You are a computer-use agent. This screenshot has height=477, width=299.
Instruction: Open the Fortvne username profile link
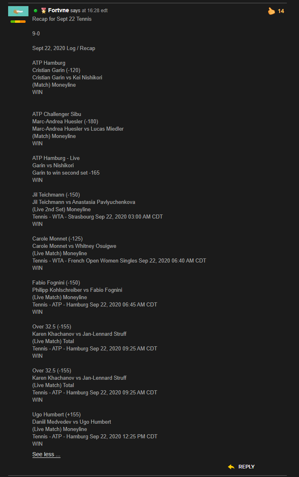58,10
